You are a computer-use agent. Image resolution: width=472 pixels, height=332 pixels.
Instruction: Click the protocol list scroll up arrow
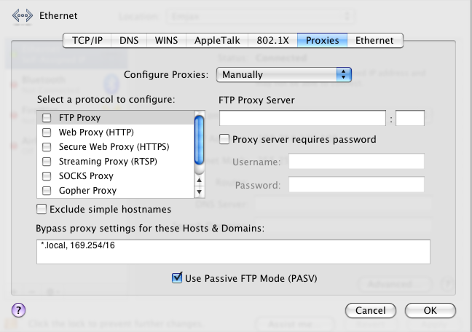(200, 180)
